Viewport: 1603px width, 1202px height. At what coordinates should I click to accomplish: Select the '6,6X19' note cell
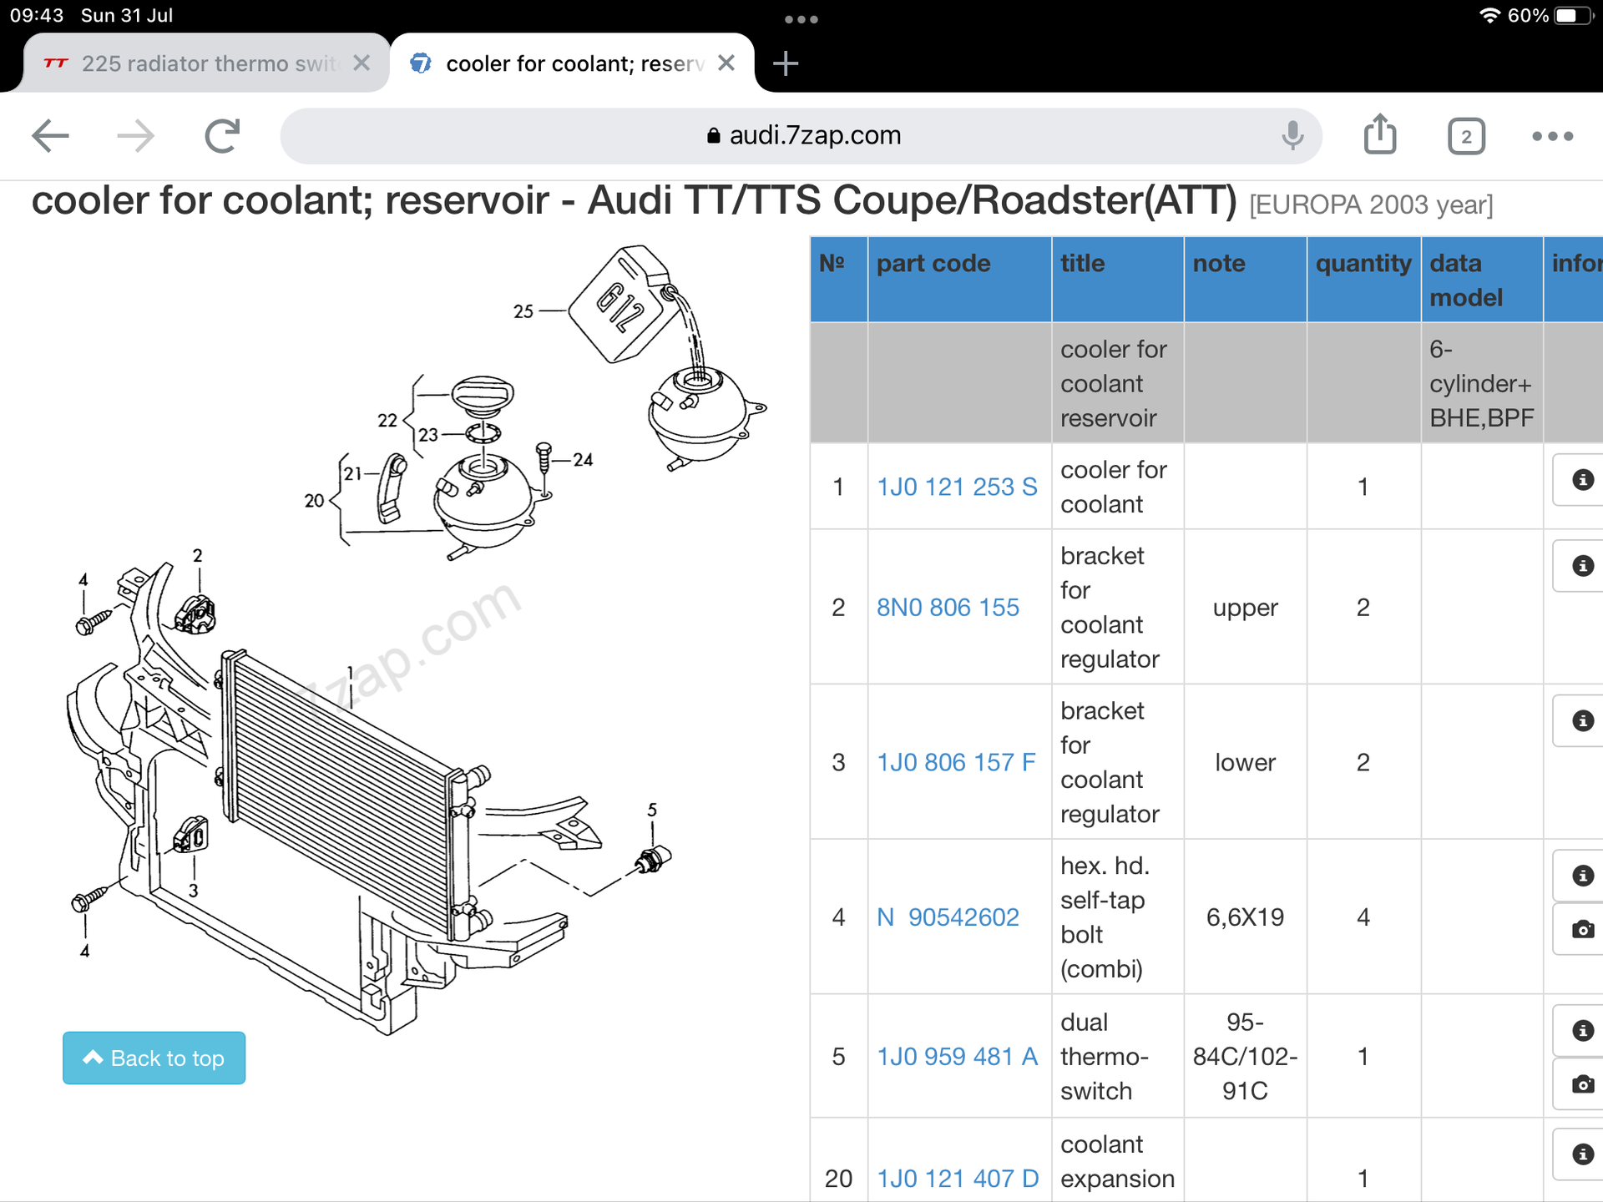(x=1246, y=917)
